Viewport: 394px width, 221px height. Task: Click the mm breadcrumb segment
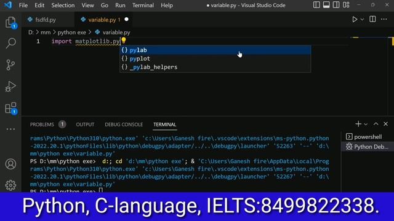46,33
